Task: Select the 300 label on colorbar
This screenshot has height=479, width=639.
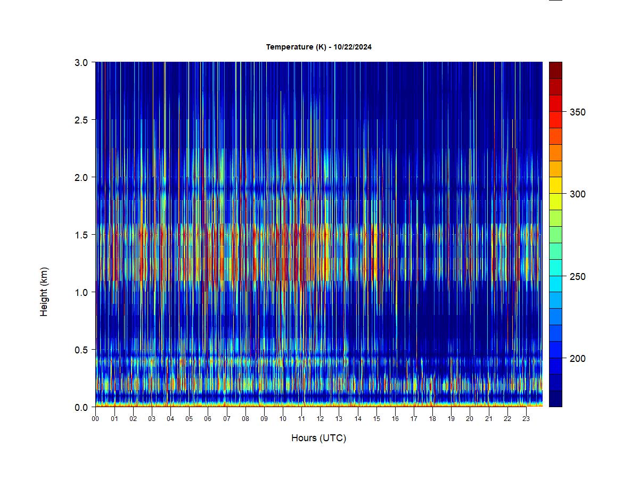Action: click(x=577, y=194)
